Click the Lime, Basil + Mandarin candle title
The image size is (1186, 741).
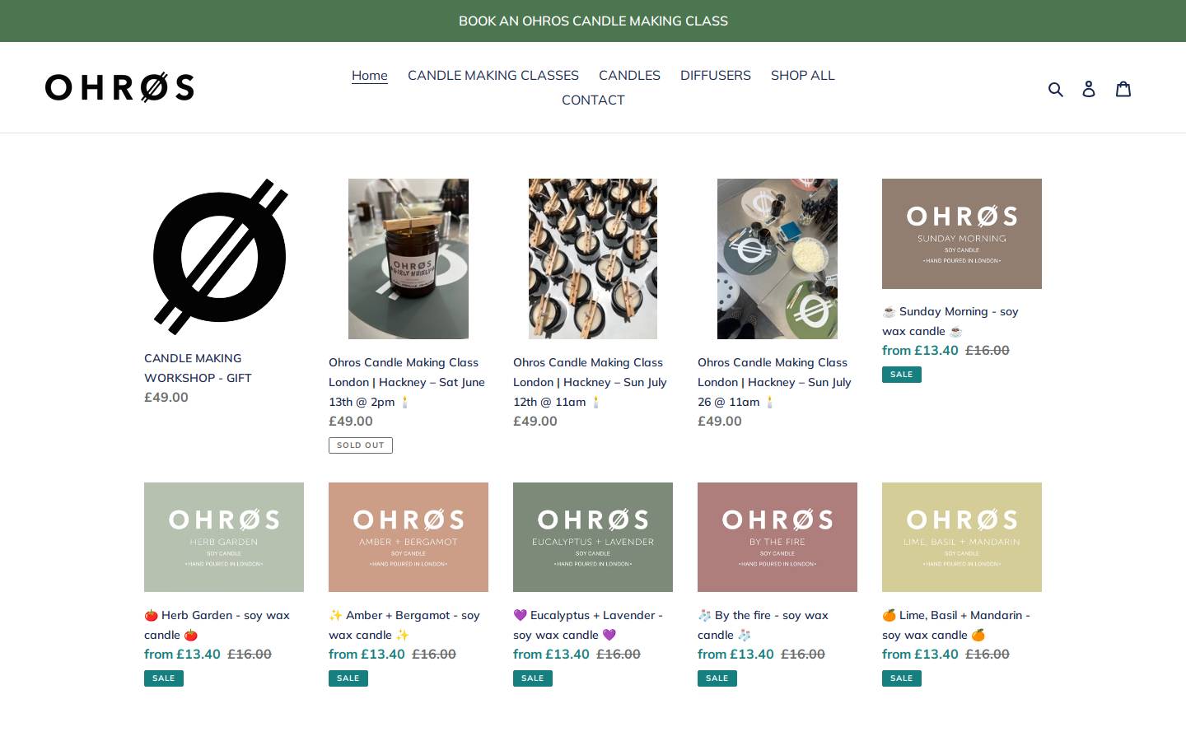(x=956, y=625)
